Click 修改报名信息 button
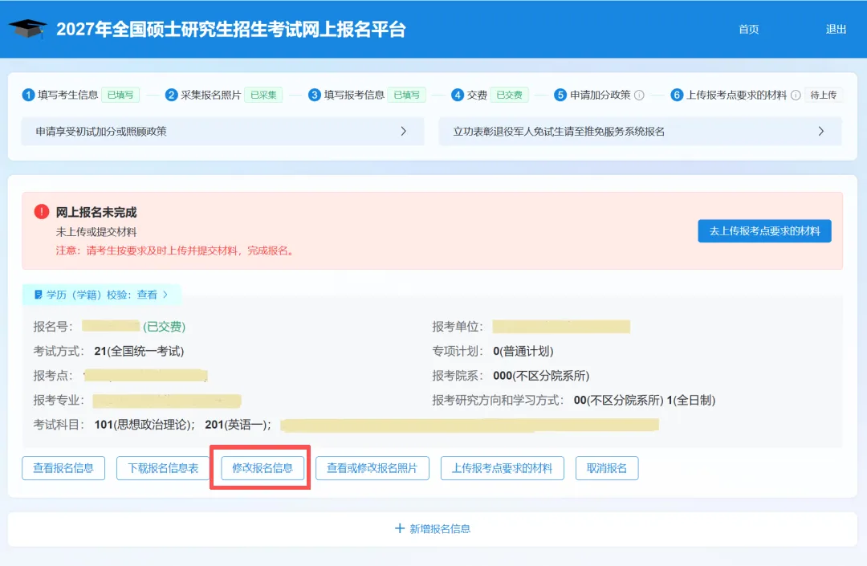 point(263,468)
